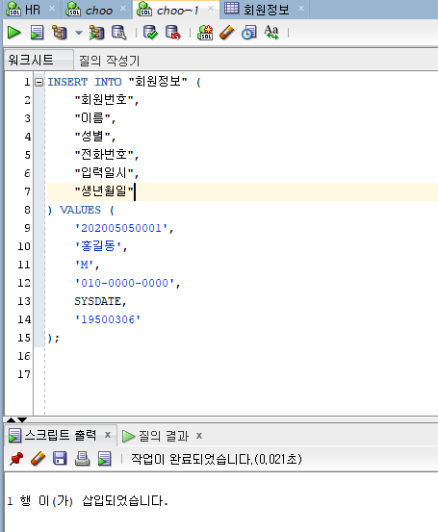Toggle upper/lower case Aa icon
The height and width of the screenshot is (532, 438).
point(271,33)
